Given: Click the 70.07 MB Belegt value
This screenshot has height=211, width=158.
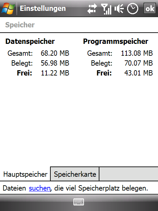Looking at the screenshot, I should point(139,63).
